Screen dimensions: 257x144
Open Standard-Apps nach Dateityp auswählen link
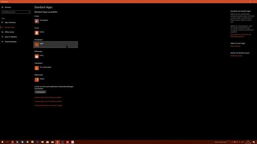click(x=48, y=98)
